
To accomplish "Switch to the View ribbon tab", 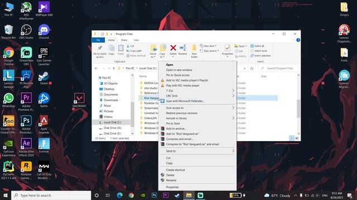I will tap(136, 40).
